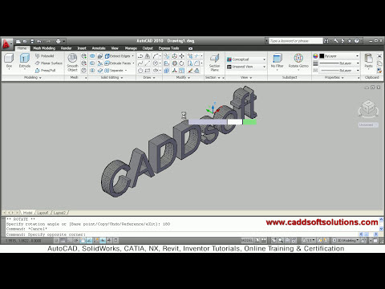Screen dimensions: 385x289
Task: Click the coordinates readout in status bar
Action: (23, 241)
